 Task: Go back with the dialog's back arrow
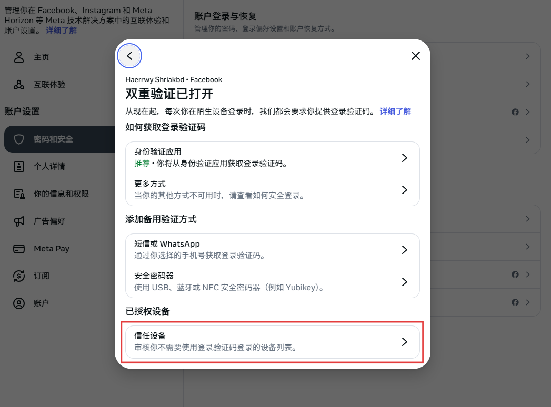pyautogui.click(x=129, y=56)
